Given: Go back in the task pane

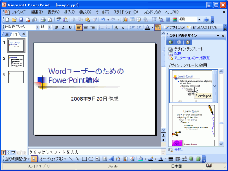Looking at the screenshot, I should point(171,42).
